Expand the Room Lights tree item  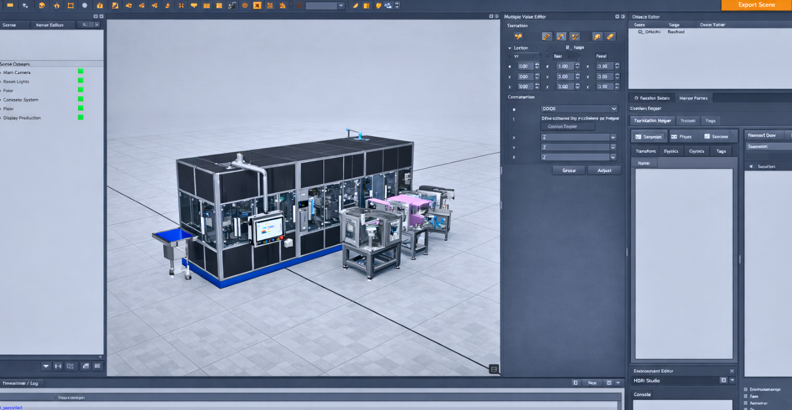coord(1,82)
